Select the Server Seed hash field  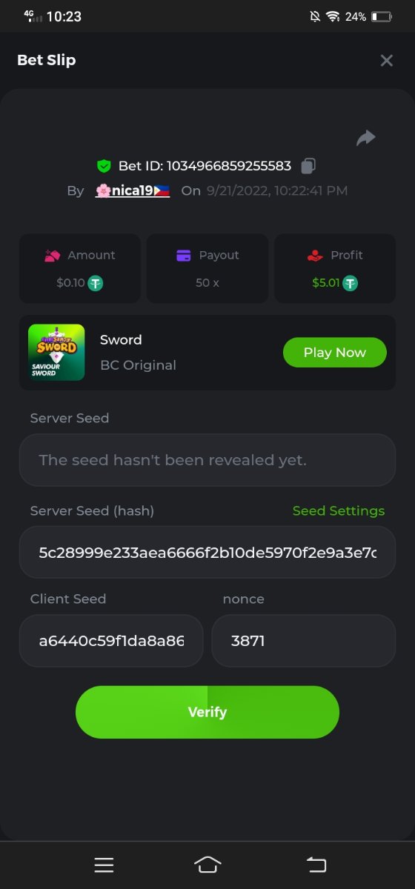[207, 553]
